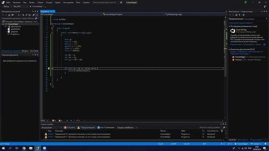Click Team Explorer Refresh icon
The height and width of the screenshot is (151, 269).
pos(243,15)
